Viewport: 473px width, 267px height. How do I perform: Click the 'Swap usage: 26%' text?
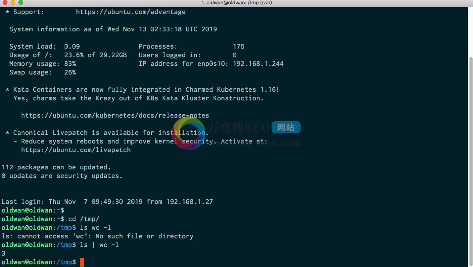[43, 73]
